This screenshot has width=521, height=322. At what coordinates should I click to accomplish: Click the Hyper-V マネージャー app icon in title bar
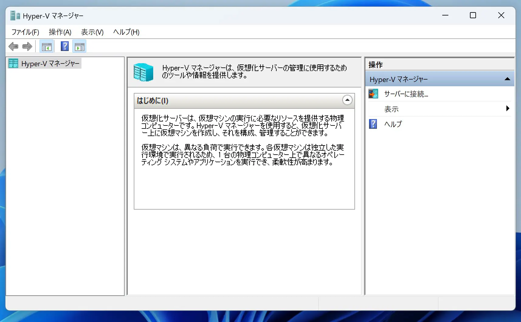point(14,15)
